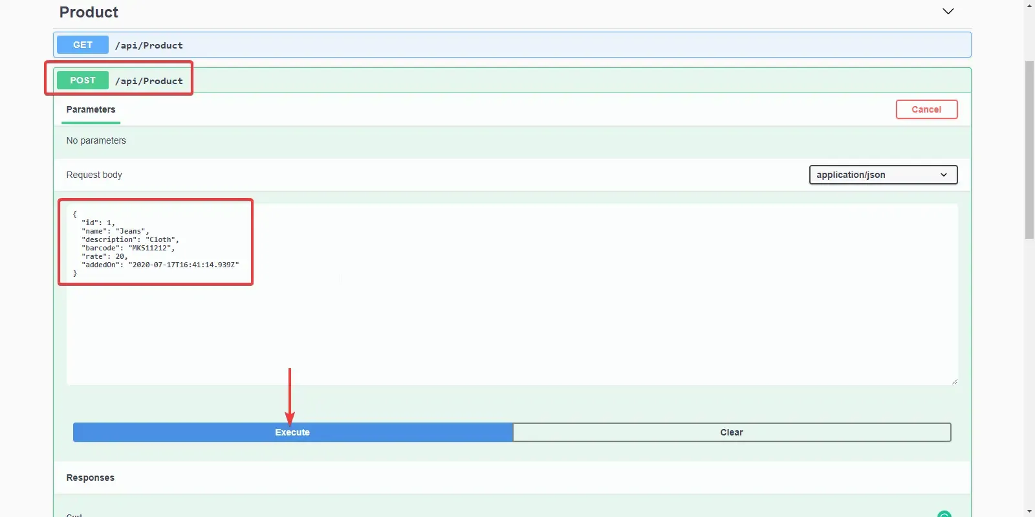Grab the request body textarea resize handle
This screenshot has width=1035, height=517.
click(954, 381)
